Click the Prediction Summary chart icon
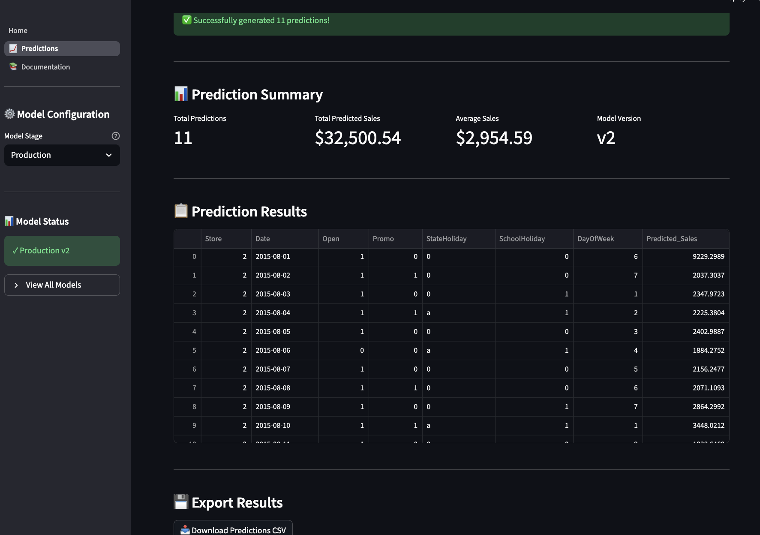This screenshot has height=535, width=760. [x=181, y=94]
